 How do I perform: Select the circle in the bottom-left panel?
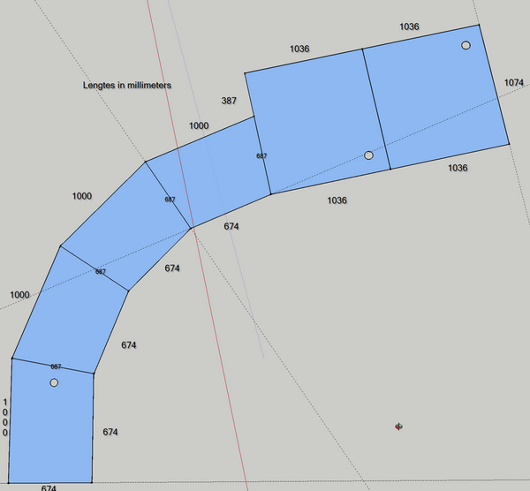pos(54,382)
